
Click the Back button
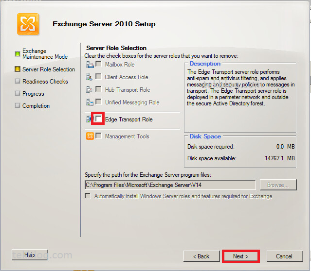pyautogui.click(x=201, y=256)
